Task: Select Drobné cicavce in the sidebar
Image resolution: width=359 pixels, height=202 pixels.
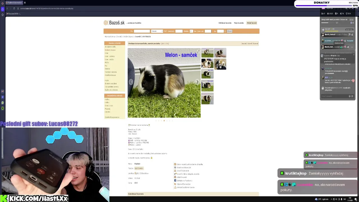Action: tap(110, 50)
